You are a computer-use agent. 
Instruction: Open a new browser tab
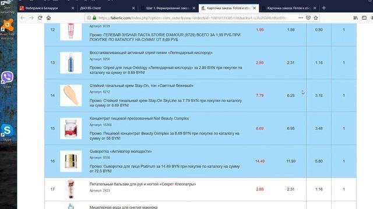[x=324, y=8]
